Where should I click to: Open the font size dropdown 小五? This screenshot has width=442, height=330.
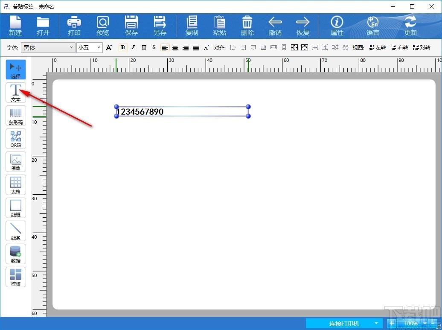tap(89, 48)
